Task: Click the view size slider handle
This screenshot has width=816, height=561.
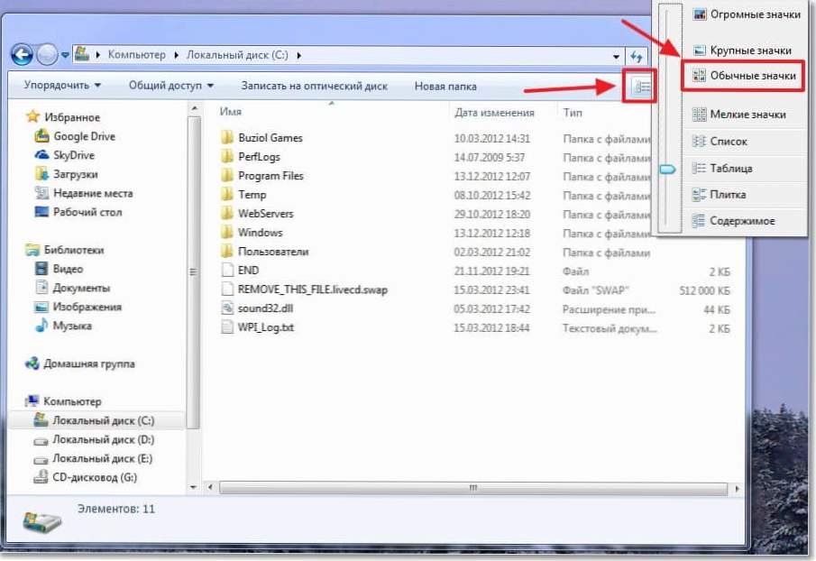Action: (x=668, y=170)
